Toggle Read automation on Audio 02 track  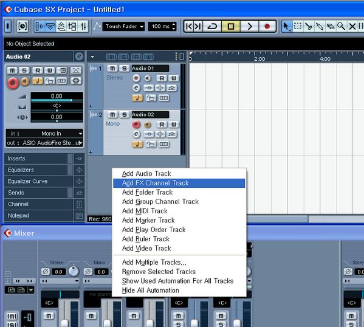(162, 125)
